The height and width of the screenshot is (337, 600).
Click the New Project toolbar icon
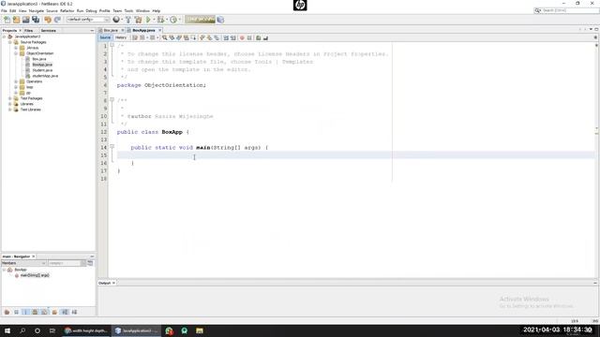click(16, 20)
